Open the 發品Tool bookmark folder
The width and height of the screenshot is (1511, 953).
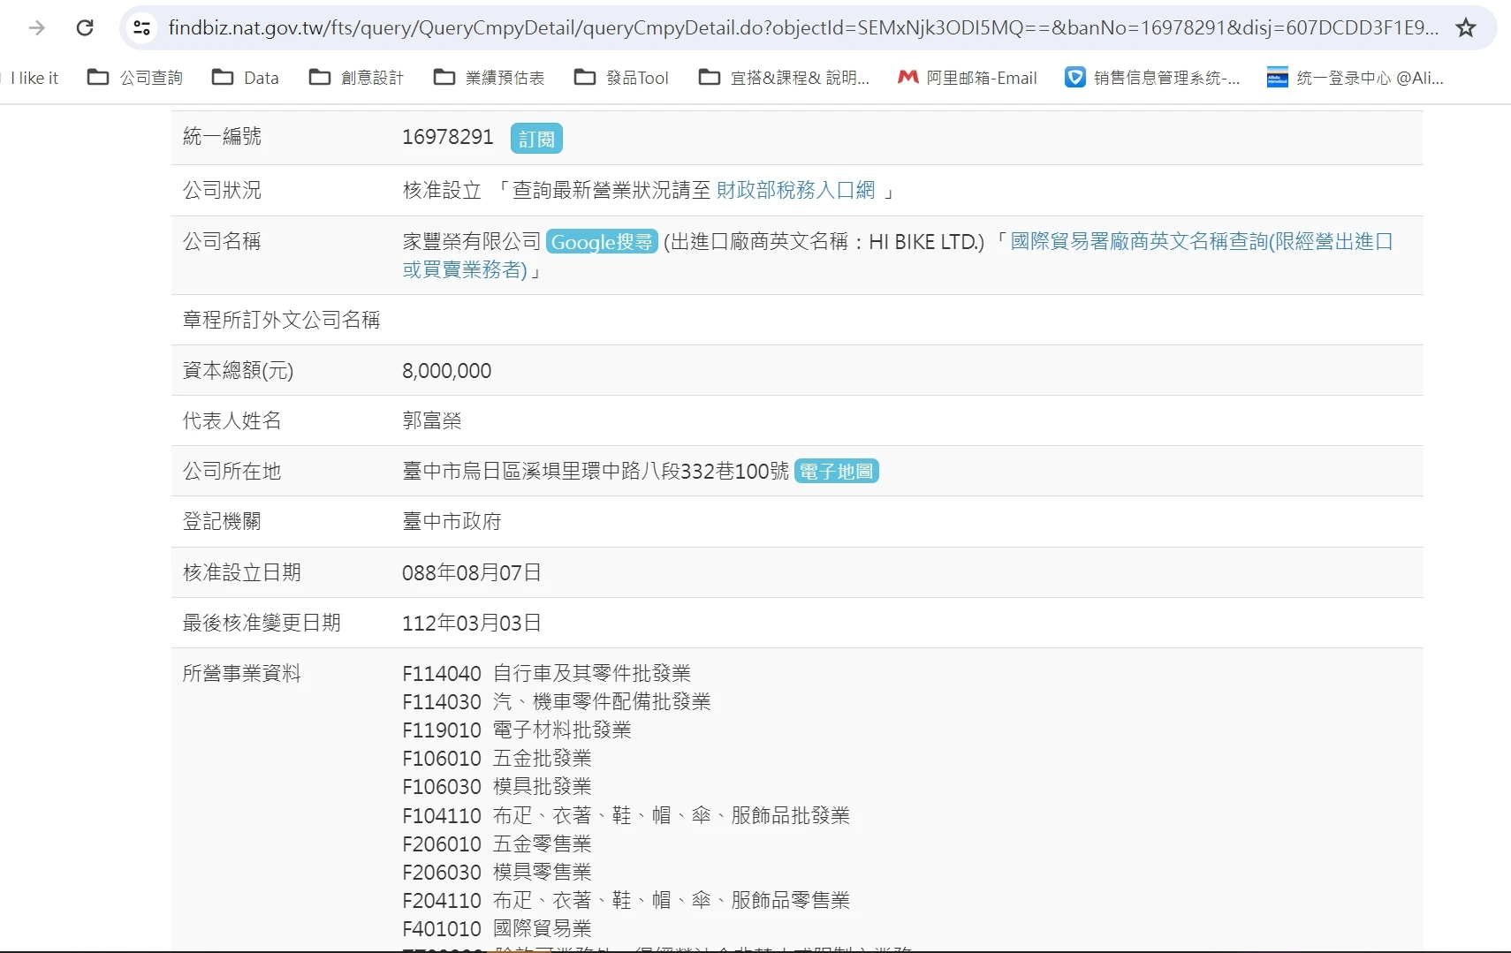click(621, 78)
